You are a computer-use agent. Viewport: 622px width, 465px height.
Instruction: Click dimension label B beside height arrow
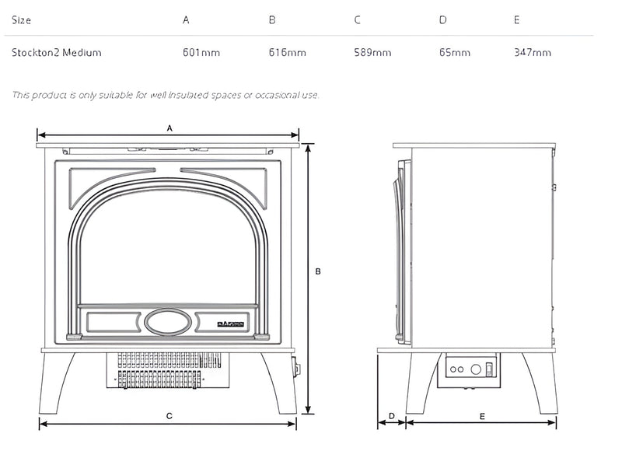(318, 271)
